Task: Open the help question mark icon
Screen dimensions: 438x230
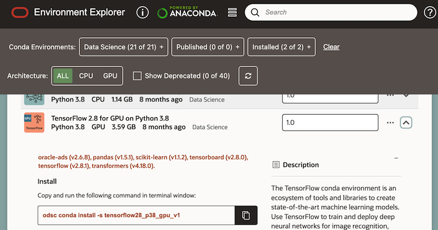Action: [x=429, y=12]
